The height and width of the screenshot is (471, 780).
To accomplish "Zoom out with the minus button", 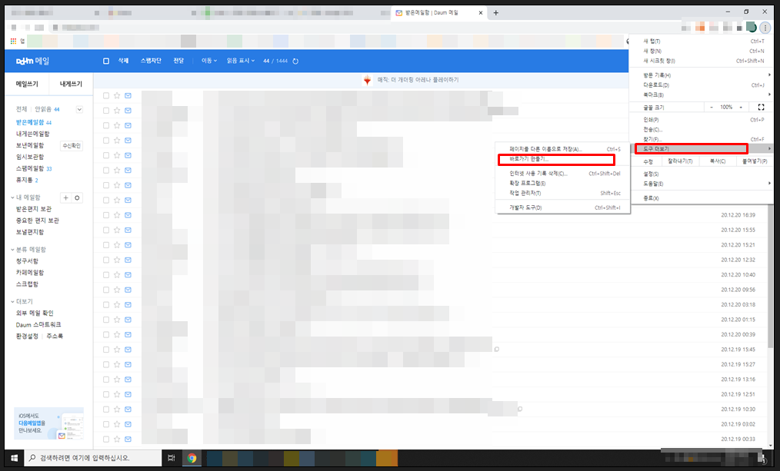I will pos(712,107).
